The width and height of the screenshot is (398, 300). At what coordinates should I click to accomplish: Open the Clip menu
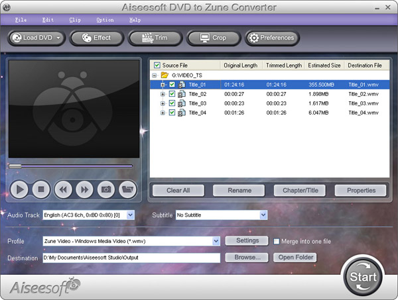click(x=75, y=20)
